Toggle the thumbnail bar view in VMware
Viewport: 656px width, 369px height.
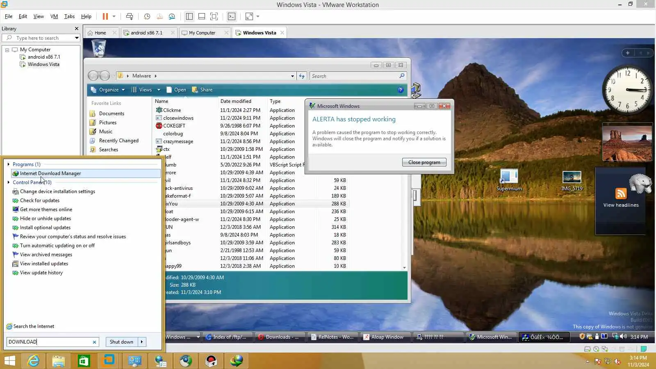202,16
